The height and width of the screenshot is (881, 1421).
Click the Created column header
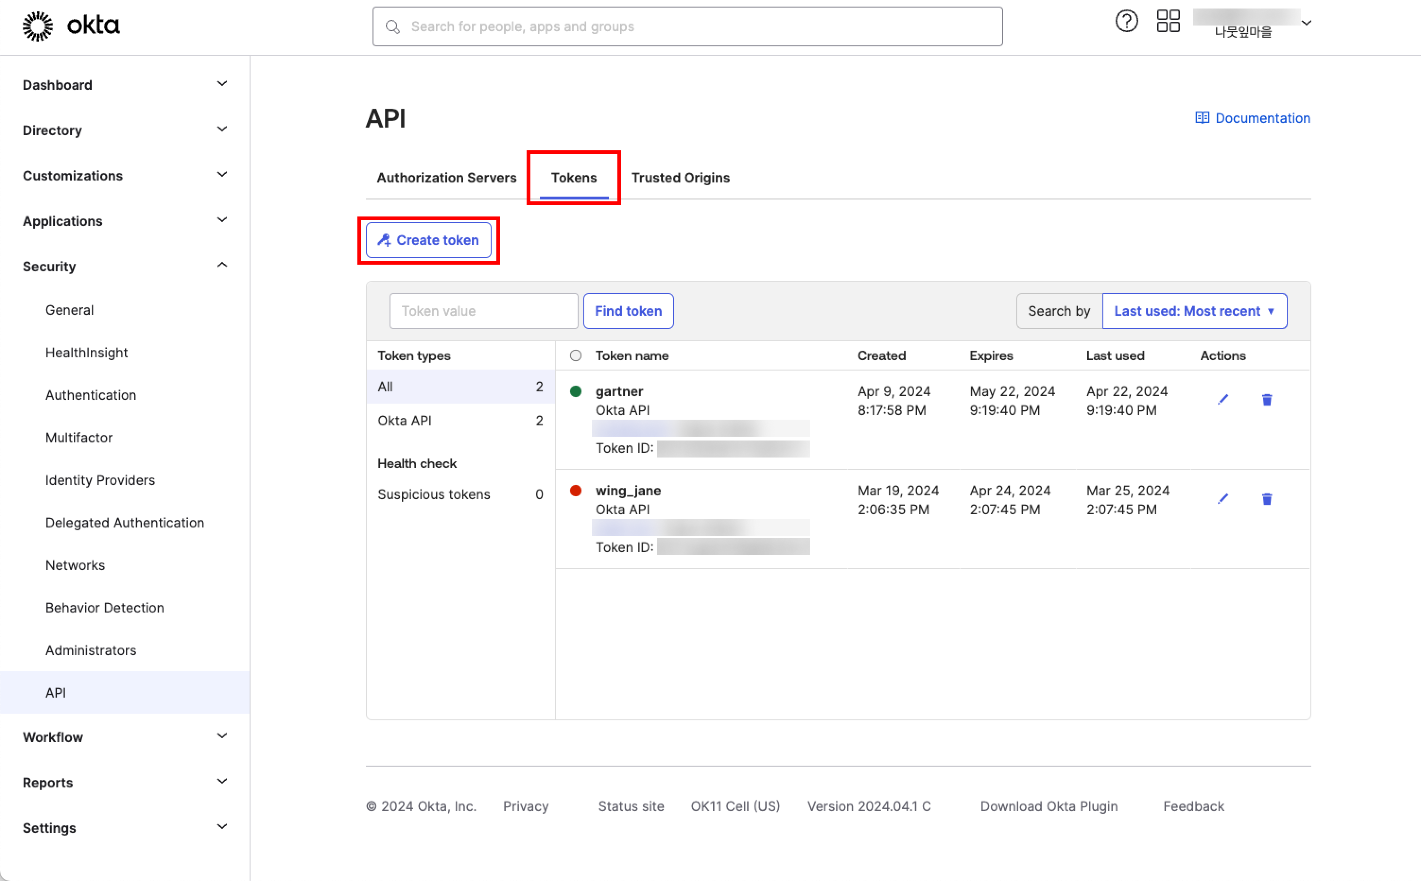coord(882,355)
